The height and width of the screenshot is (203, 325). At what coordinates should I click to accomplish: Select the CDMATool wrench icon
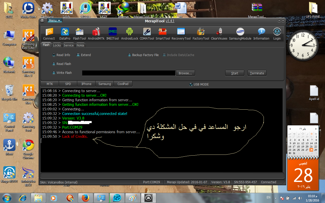click(147, 34)
